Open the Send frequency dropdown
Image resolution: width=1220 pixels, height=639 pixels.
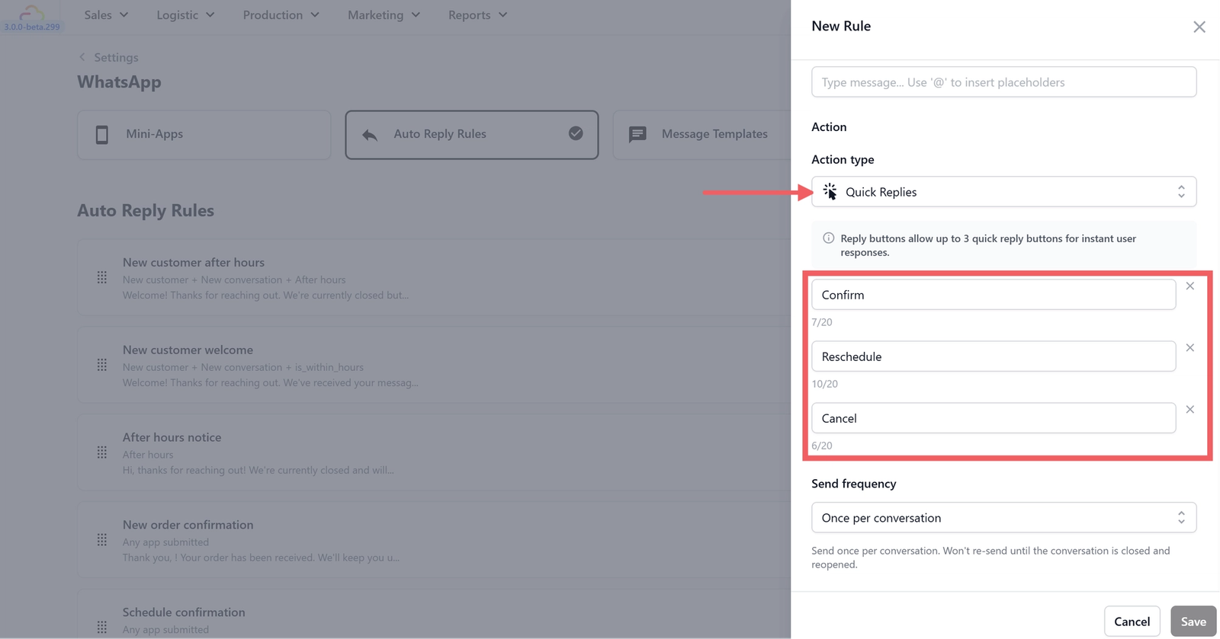coord(1003,518)
